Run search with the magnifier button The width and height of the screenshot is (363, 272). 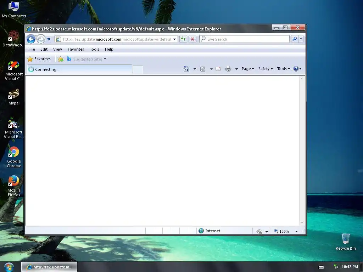point(295,39)
